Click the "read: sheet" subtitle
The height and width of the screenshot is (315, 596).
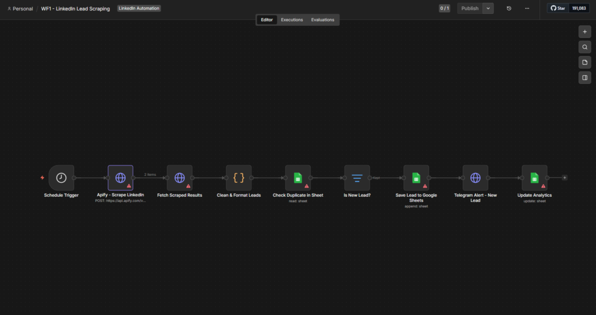point(298,201)
